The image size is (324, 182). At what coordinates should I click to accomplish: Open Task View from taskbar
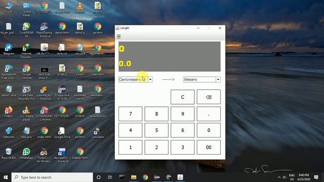pos(110,177)
